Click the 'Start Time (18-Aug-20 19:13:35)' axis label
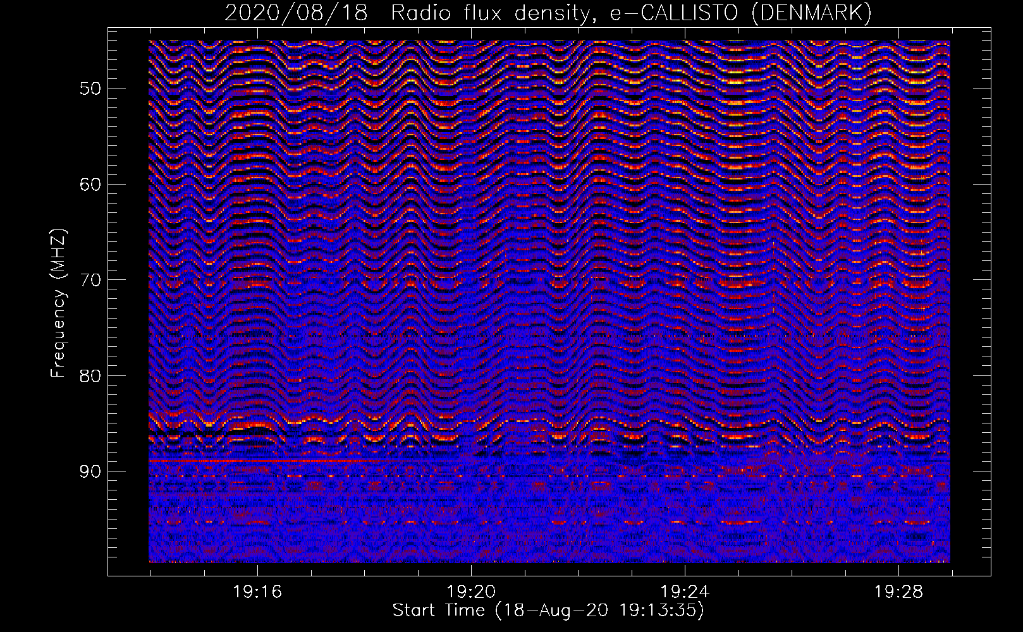Viewport: 1023px width, 632px height. (x=548, y=611)
